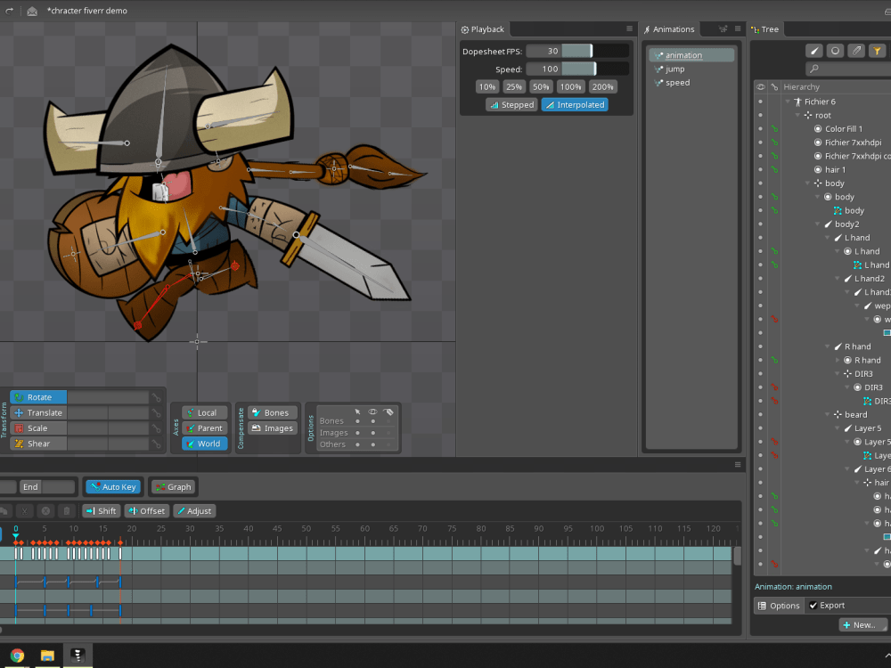This screenshot has width=891, height=668.
Task: Open the Graph view
Action: coord(173,486)
